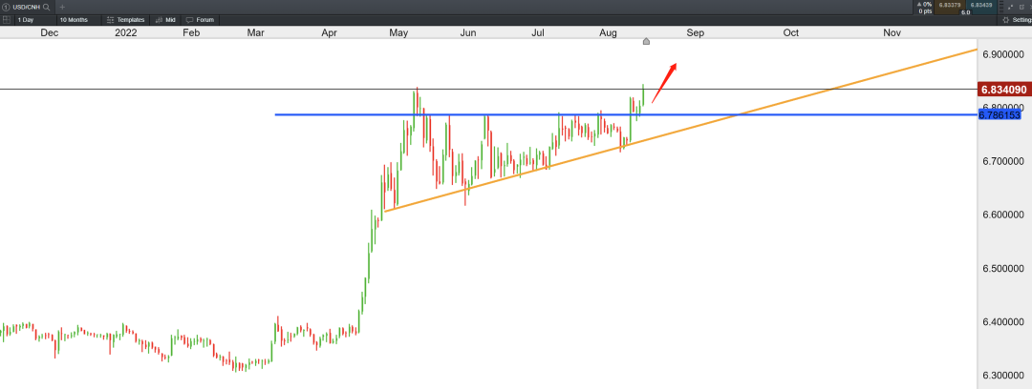Click the 0% 0 pts change indicator
This screenshot has height=389, width=1032.
click(x=924, y=8)
